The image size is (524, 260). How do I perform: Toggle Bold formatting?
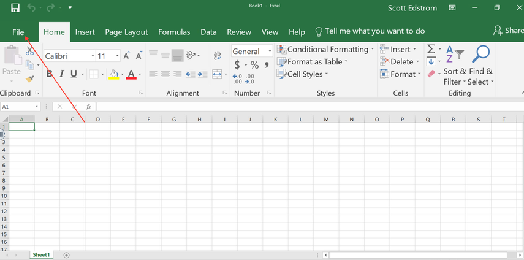50,74
